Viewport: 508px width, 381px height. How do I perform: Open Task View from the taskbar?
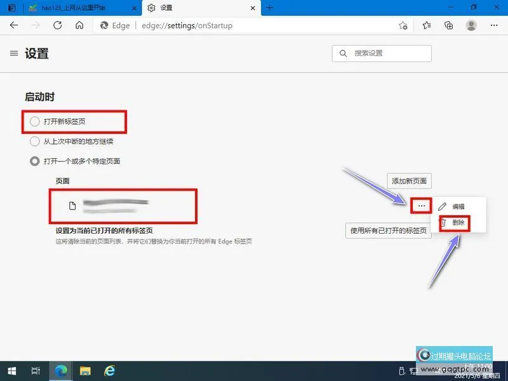tap(36, 371)
